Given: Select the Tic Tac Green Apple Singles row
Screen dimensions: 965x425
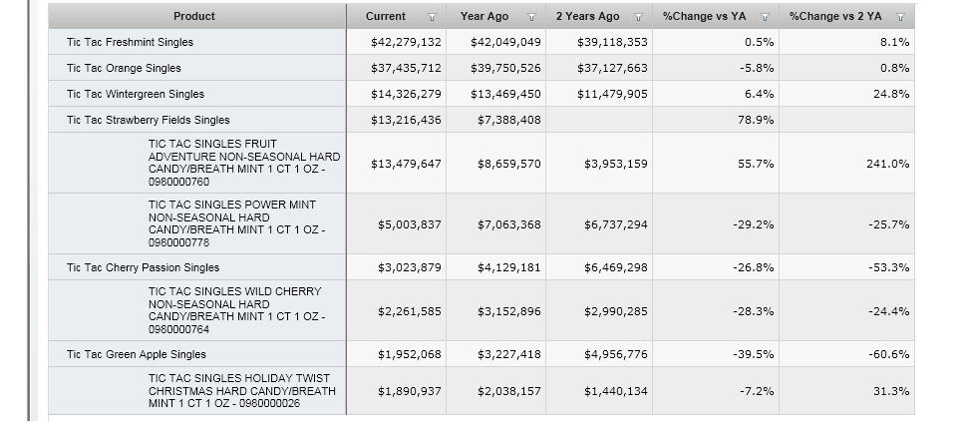Looking at the screenshot, I should tap(137, 354).
